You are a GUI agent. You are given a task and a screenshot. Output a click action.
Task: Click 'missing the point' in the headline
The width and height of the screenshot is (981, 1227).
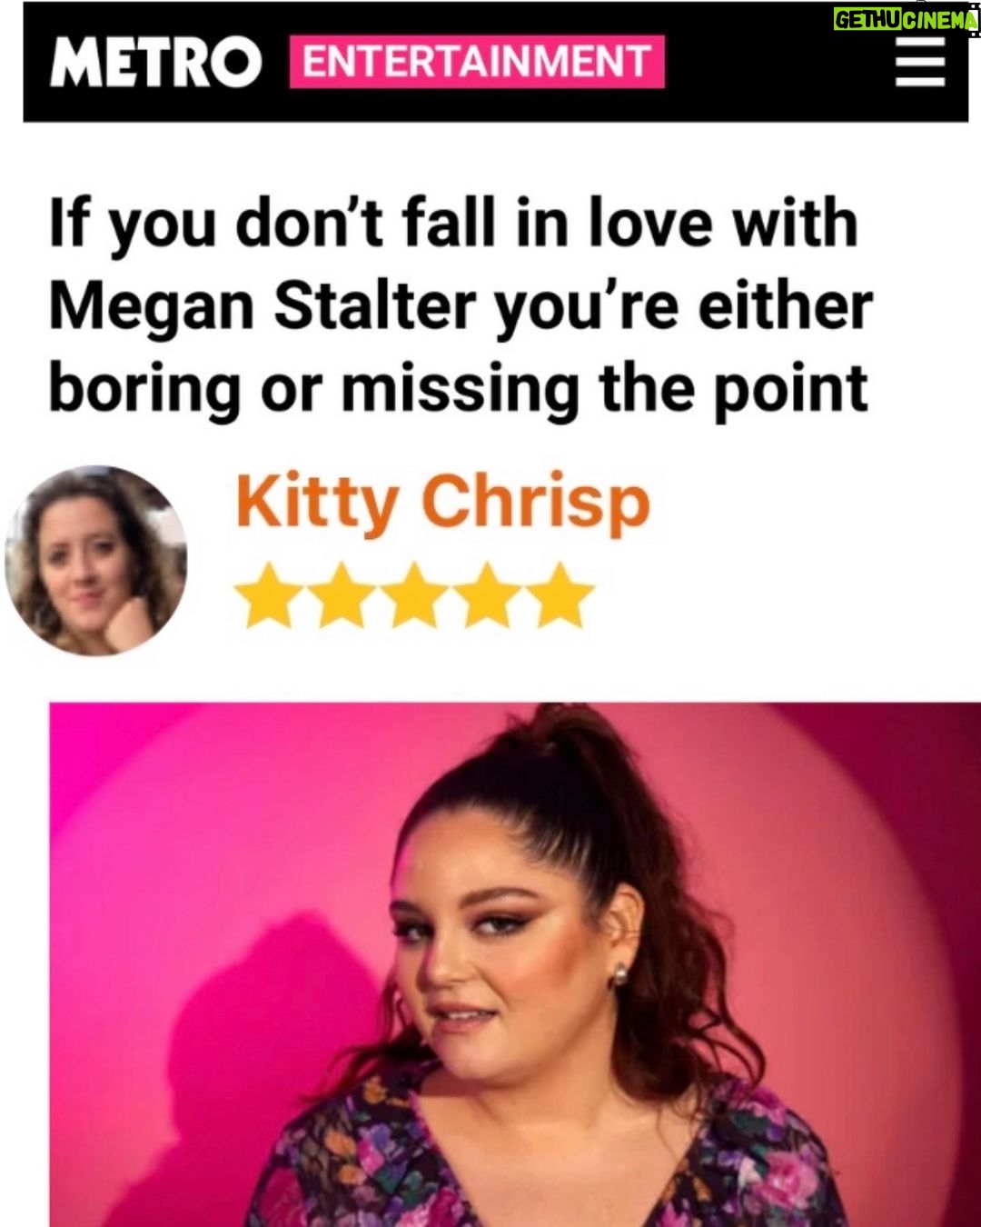[605, 389]
